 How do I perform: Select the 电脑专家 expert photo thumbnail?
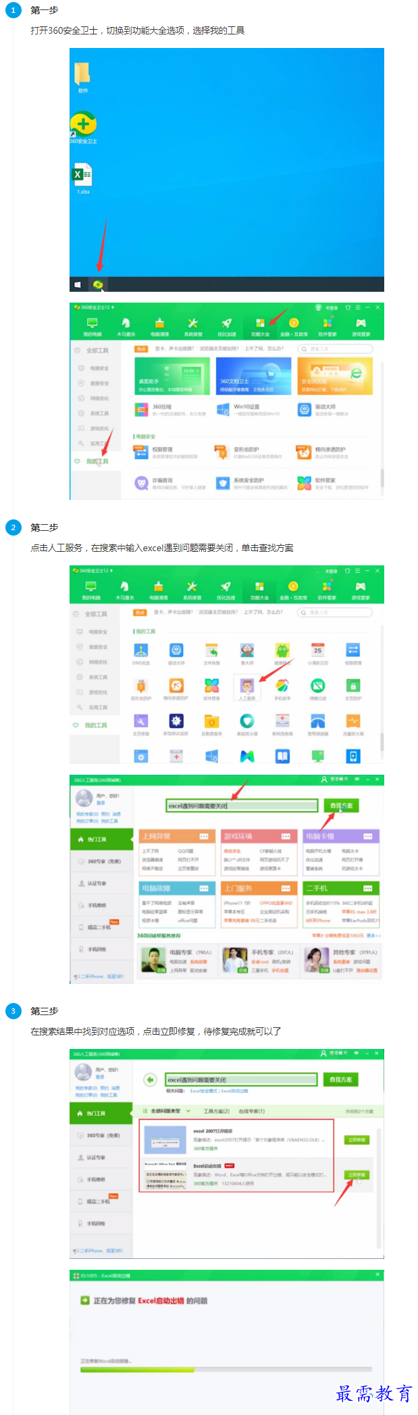[153, 959]
